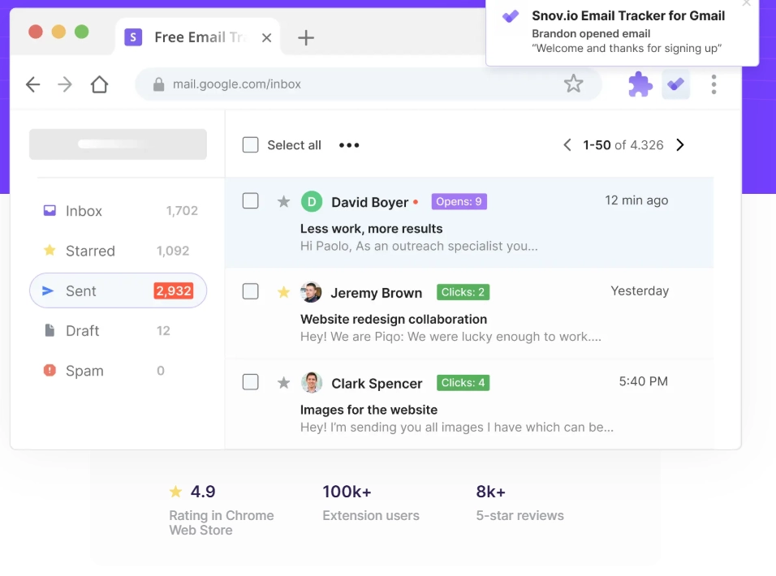Click the grey compose placeholder button

point(118,144)
